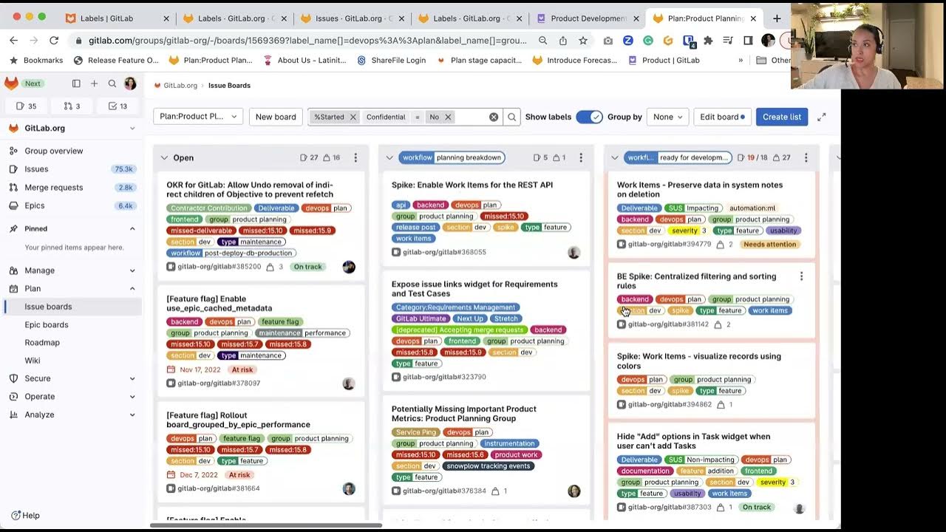946x532 pixels.
Task: Click the New board button
Action: tap(276, 117)
